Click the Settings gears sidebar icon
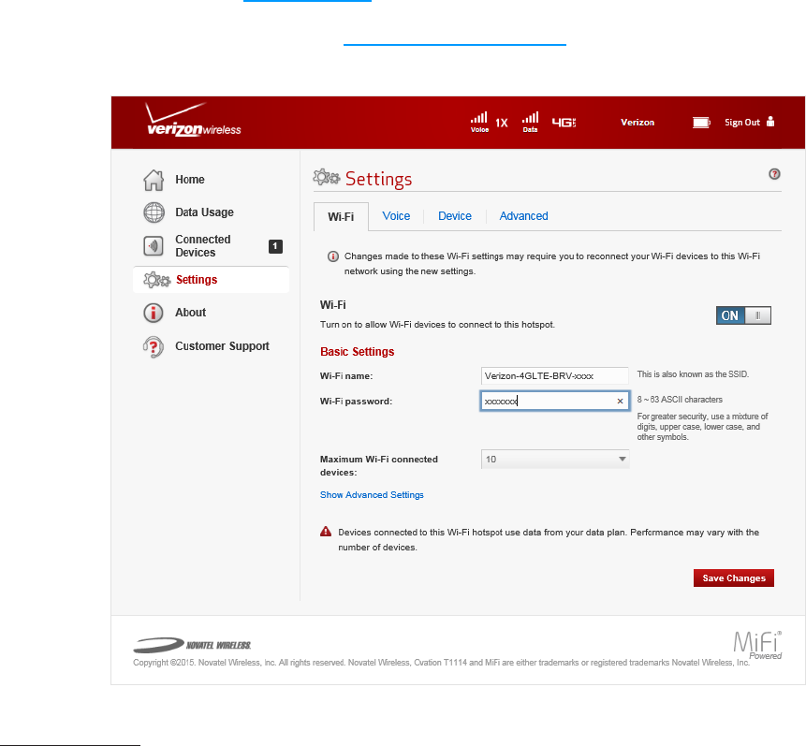Screen dimensions: 806x746 tap(156, 280)
